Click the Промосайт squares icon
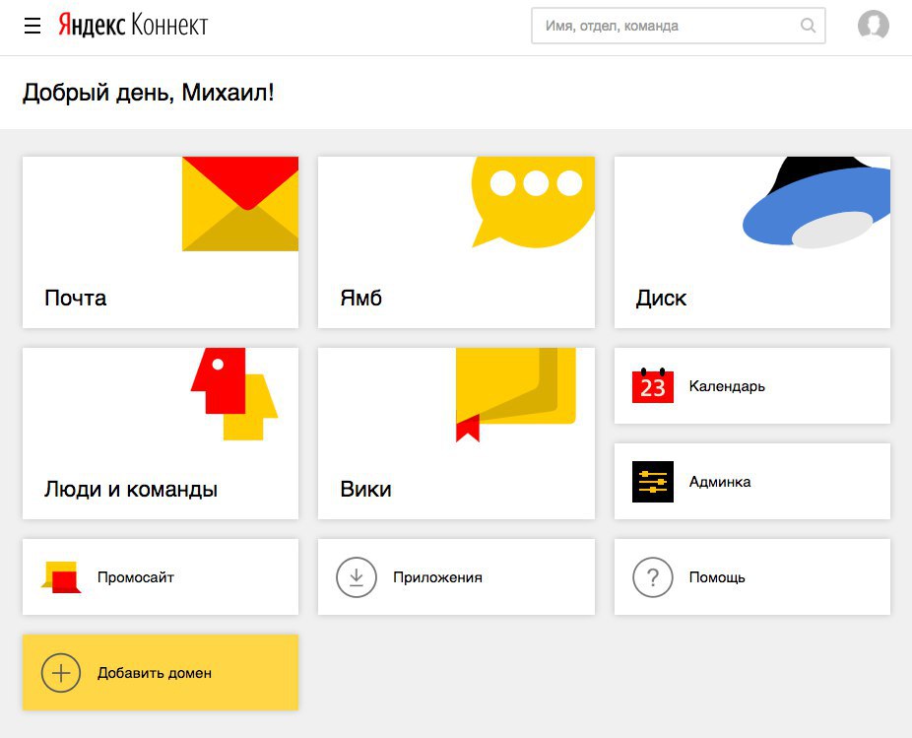Screen dimensions: 912x738 tap(61, 577)
